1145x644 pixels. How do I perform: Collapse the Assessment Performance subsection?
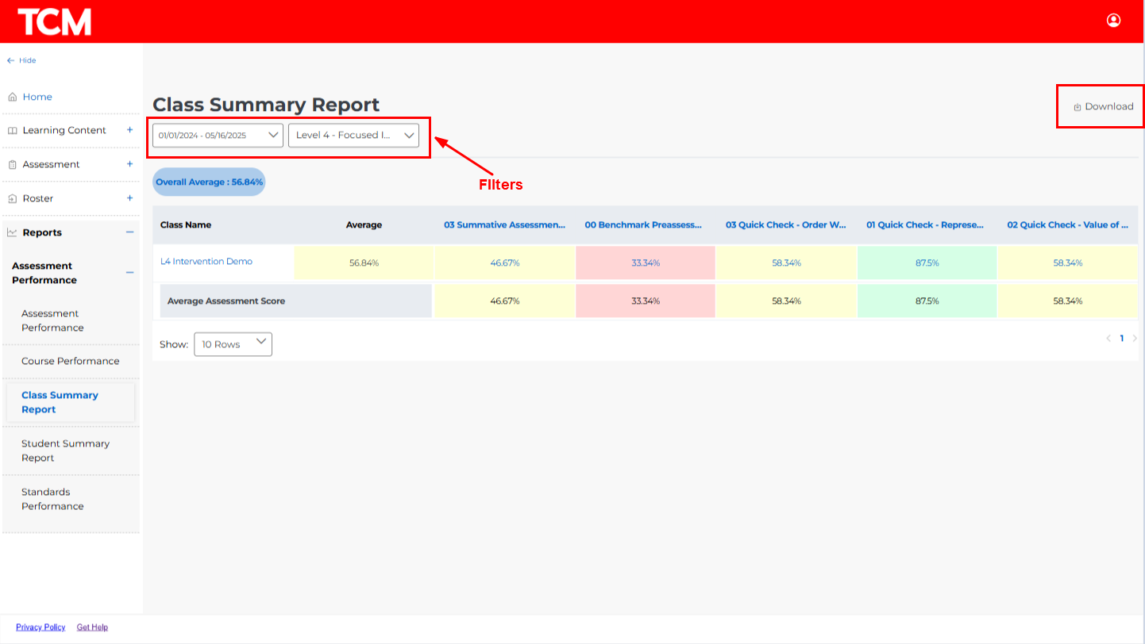tap(129, 273)
